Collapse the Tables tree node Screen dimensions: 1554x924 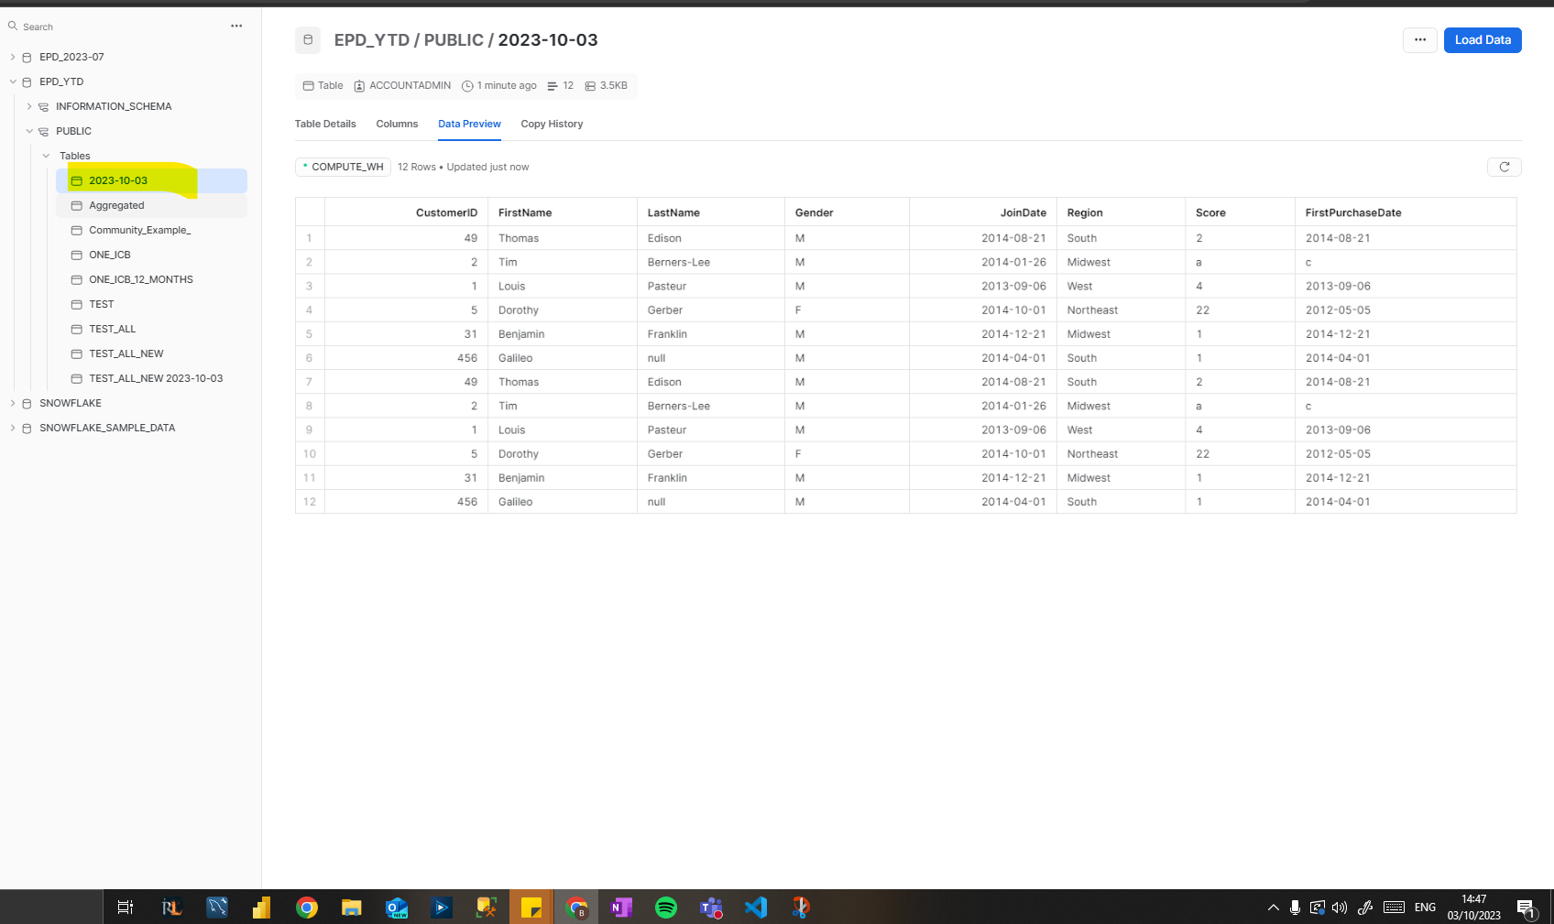(x=47, y=156)
